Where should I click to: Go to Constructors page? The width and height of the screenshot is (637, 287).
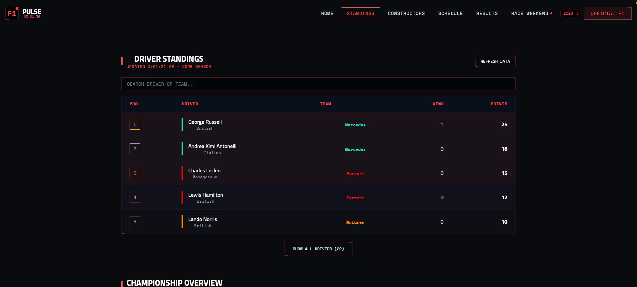point(406,13)
